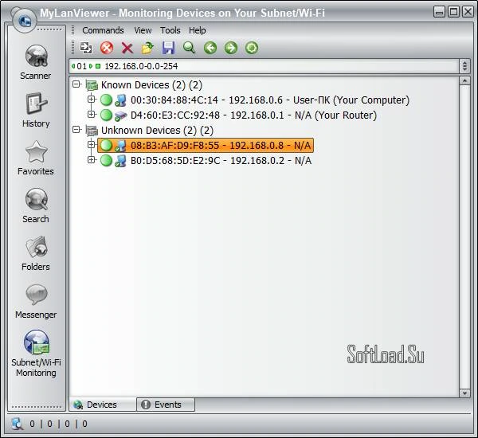Image resolution: width=478 pixels, height=438 pixels.
Task: Collapse the Unknown Devices group
Action: coord(76,130)
